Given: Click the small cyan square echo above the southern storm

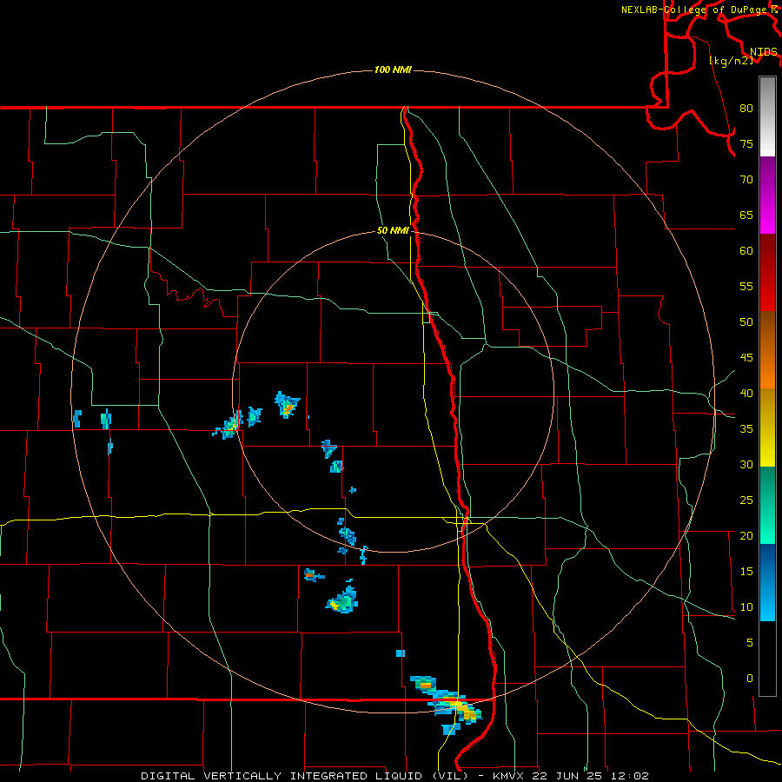Looking at the screenshot, I should (x=401, y=653).
